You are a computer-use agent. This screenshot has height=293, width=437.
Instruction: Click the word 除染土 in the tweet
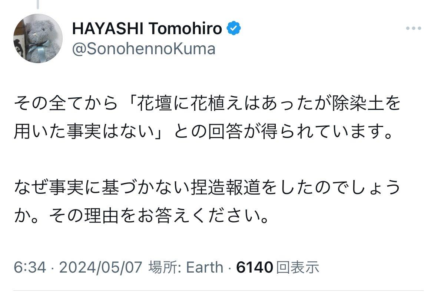pos(357,104)
